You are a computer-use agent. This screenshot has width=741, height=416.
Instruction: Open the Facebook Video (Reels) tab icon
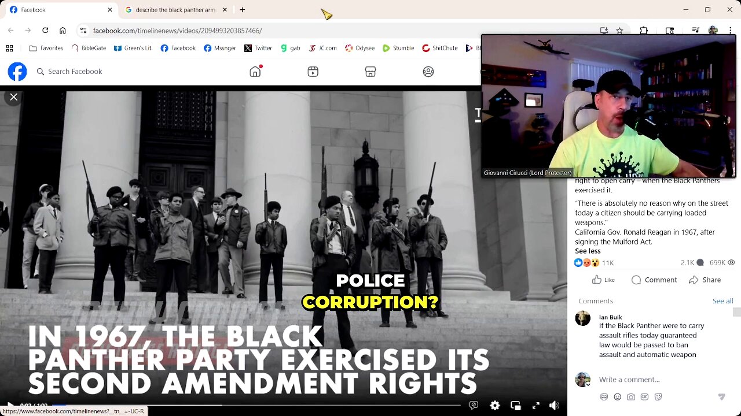pos(313,72)
